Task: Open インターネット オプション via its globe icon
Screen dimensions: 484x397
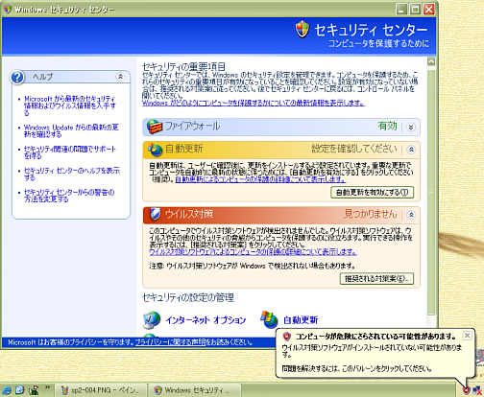Action: tap(152, 320)
